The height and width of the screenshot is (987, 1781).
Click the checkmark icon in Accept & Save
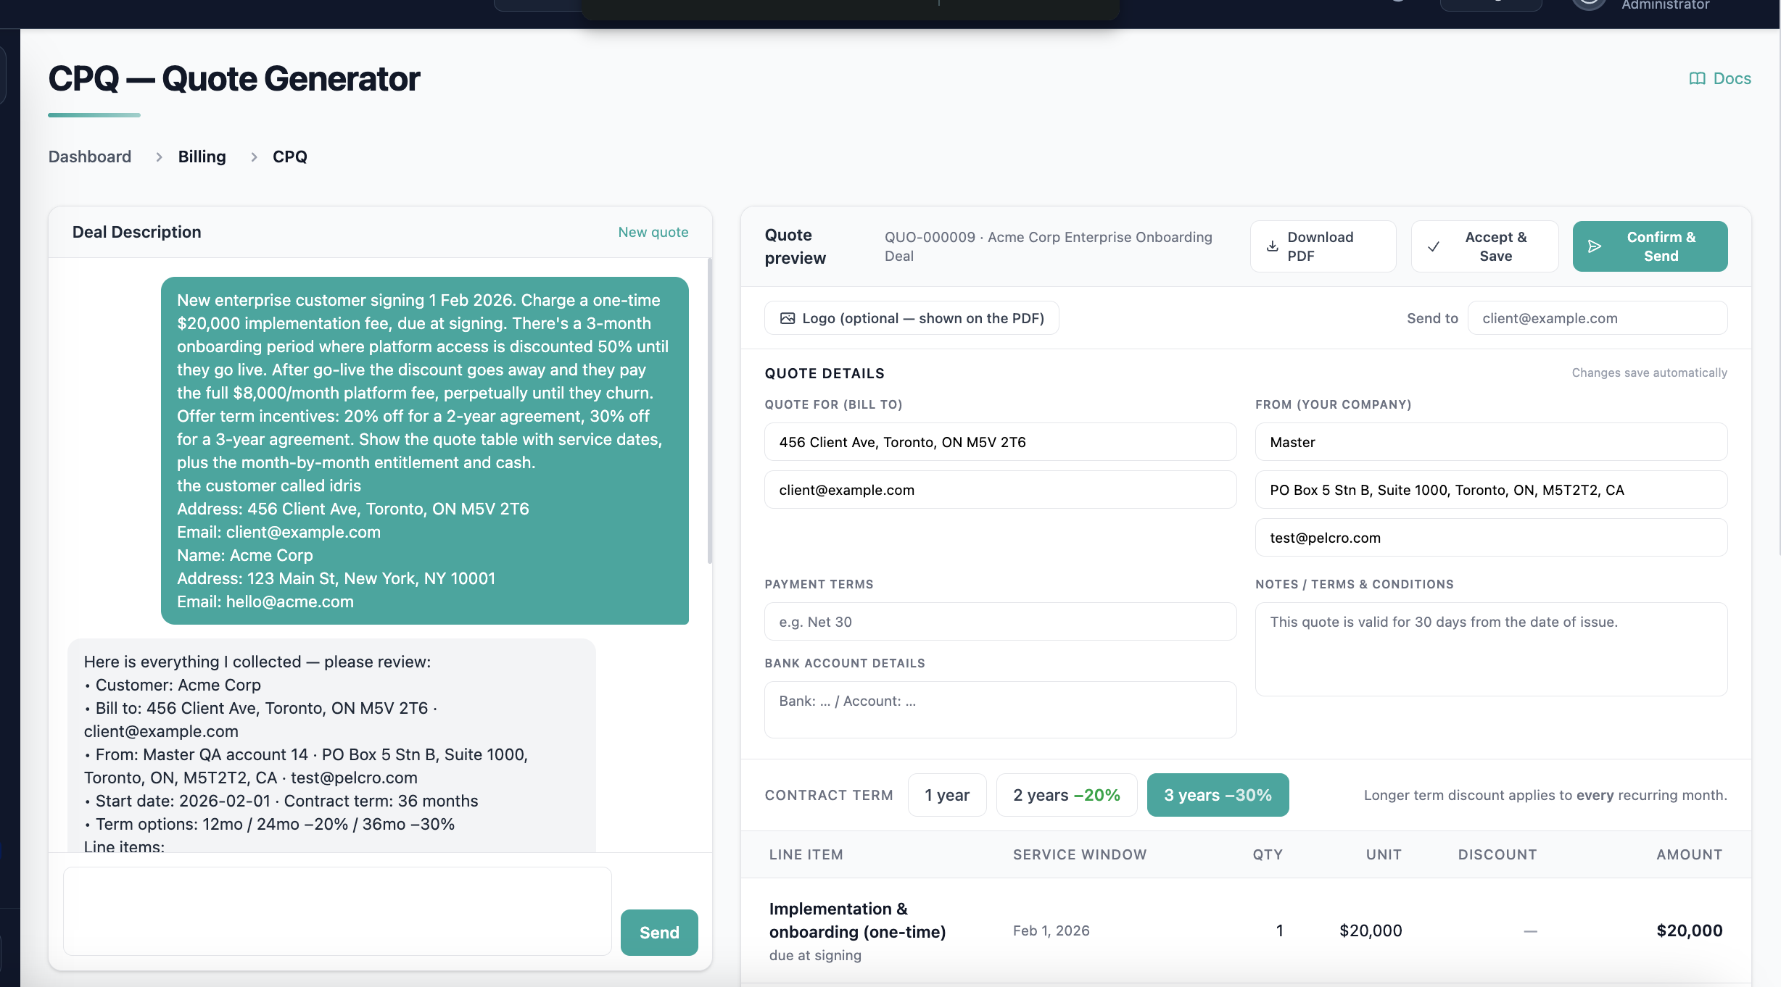(1434, 246)
